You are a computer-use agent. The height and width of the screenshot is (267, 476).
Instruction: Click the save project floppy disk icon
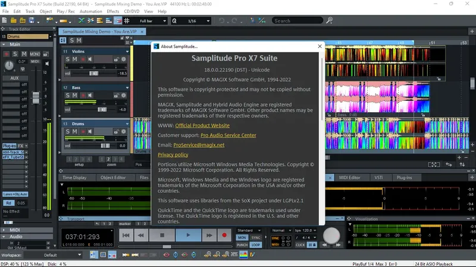point(32,21)
